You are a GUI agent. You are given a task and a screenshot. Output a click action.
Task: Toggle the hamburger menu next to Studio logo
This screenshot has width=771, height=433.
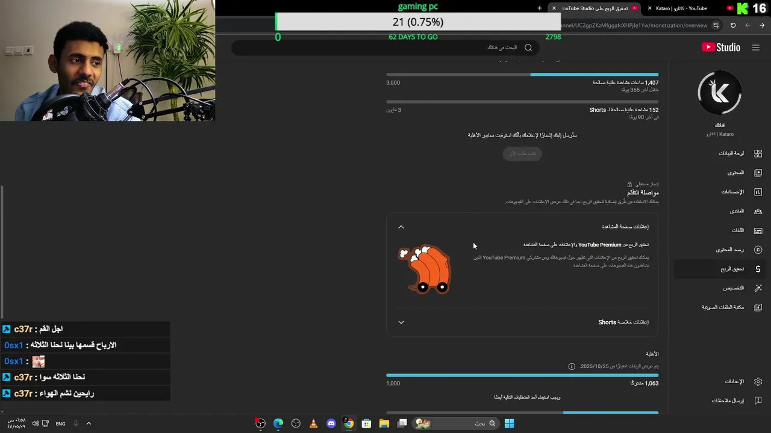pos(755,48)
